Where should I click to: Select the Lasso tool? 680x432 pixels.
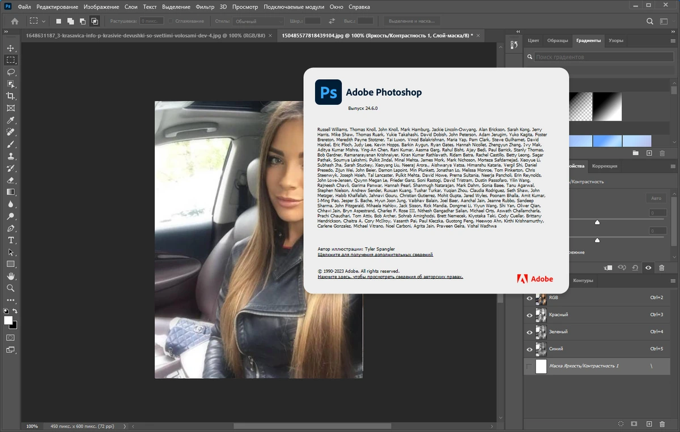pos(11,72)
